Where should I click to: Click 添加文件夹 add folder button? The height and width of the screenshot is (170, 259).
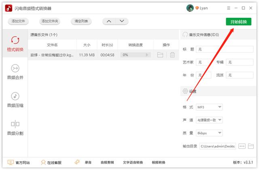[50, 21]
